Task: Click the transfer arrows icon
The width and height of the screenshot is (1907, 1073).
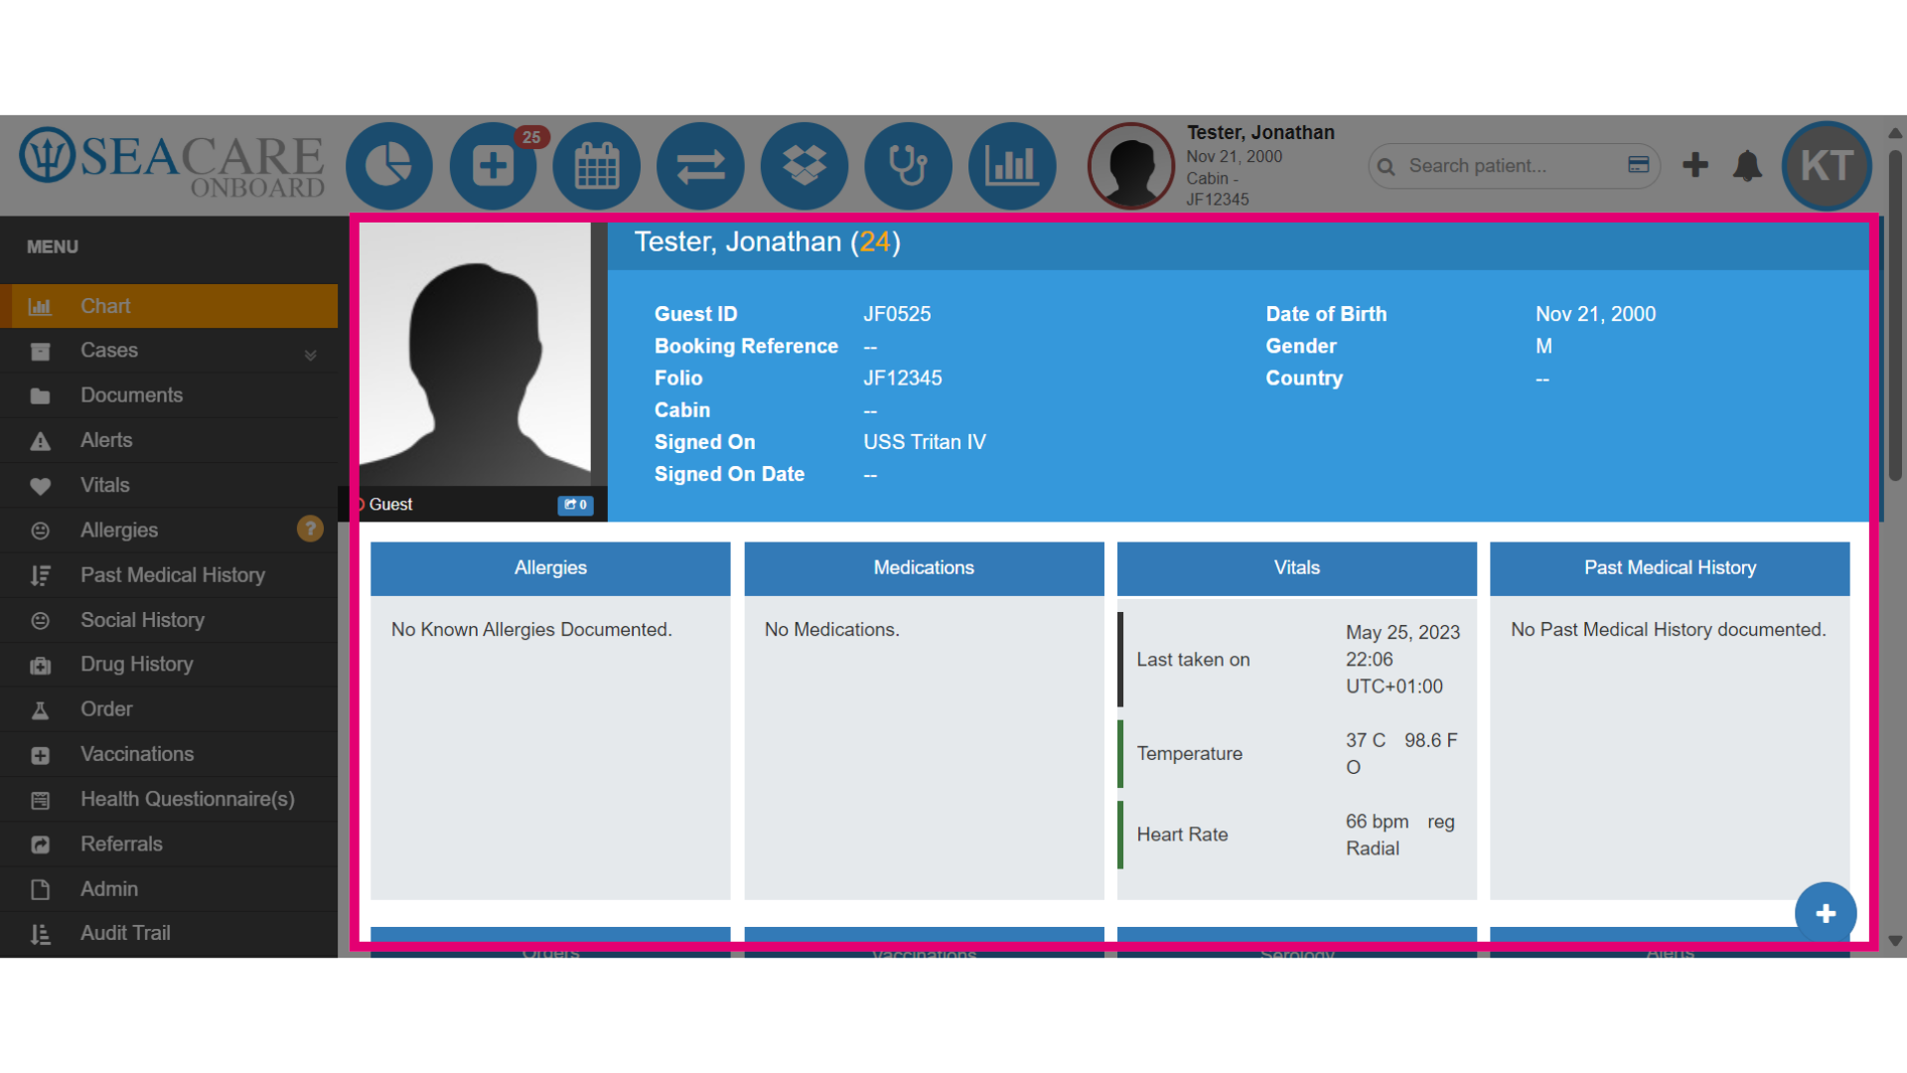Action: [x=701, y=166]
